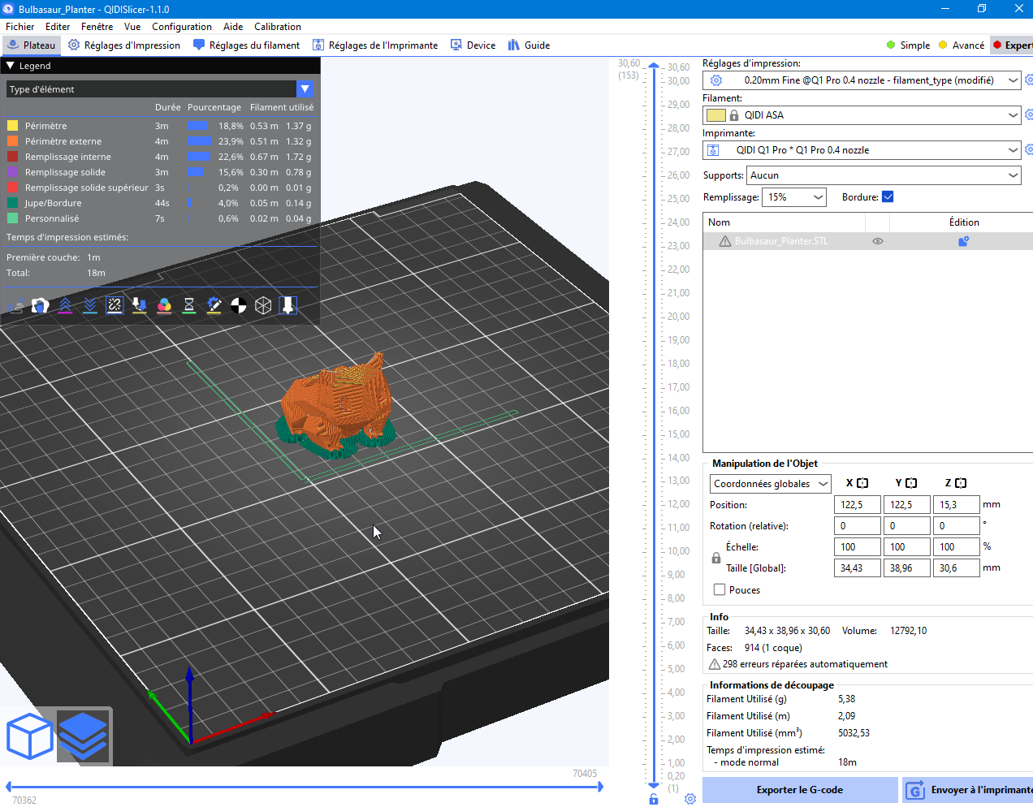Click Exporter le G-code button
The image size is (1033, 807).
click(x=799, y=790)
